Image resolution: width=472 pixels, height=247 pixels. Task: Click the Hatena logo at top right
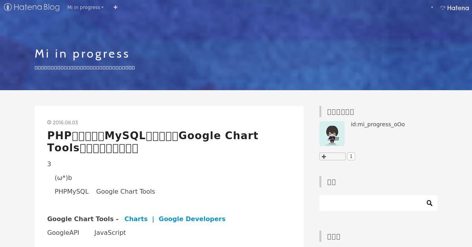tap(455, 7)
